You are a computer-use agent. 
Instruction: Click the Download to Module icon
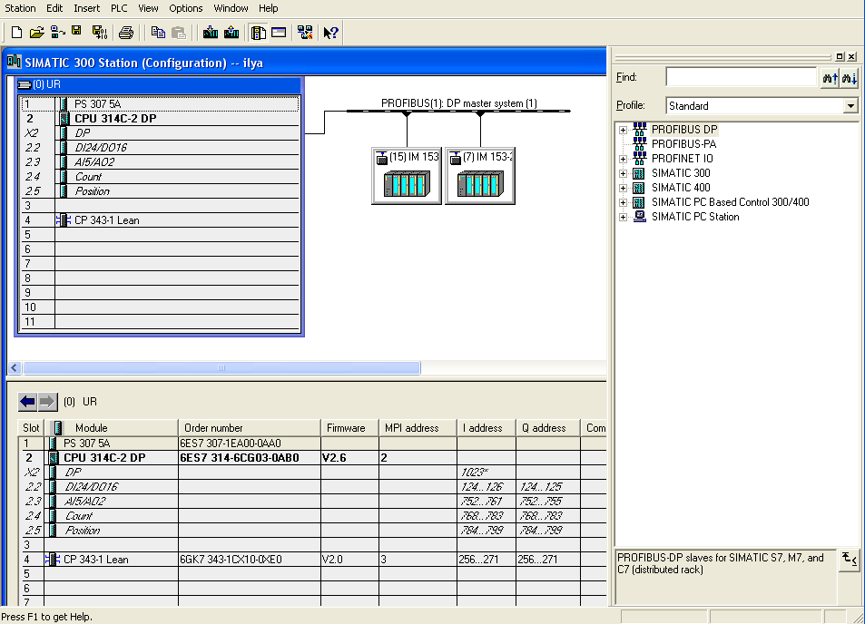click(x=211, y=33)
